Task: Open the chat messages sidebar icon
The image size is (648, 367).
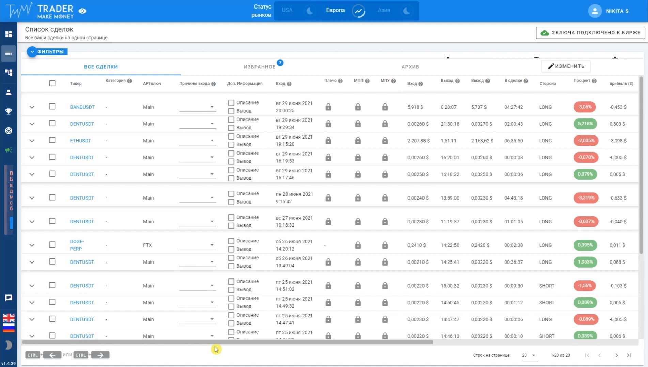Action: pyautogui.click(x=9, y=298)
